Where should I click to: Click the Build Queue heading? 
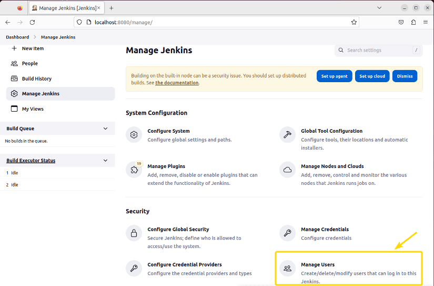(x=20, y=129)
